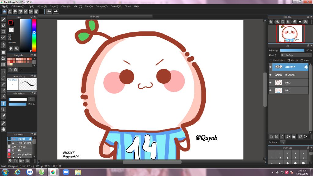Pop out the Lớp layer panel

tap(308, 46)
